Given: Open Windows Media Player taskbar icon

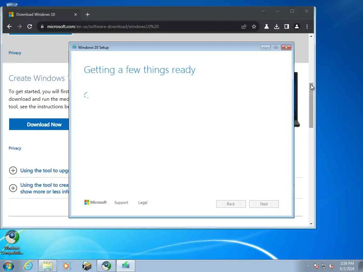Looking at the screenshot, I should click(x=66, y=266).
